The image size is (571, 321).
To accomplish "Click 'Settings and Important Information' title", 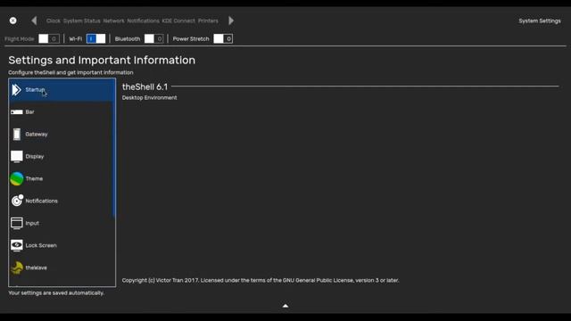I will click(102, 61).
